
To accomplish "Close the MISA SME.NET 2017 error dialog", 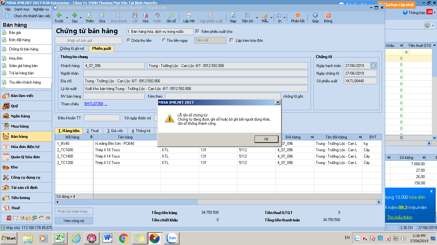I will (x=278, y=102).
